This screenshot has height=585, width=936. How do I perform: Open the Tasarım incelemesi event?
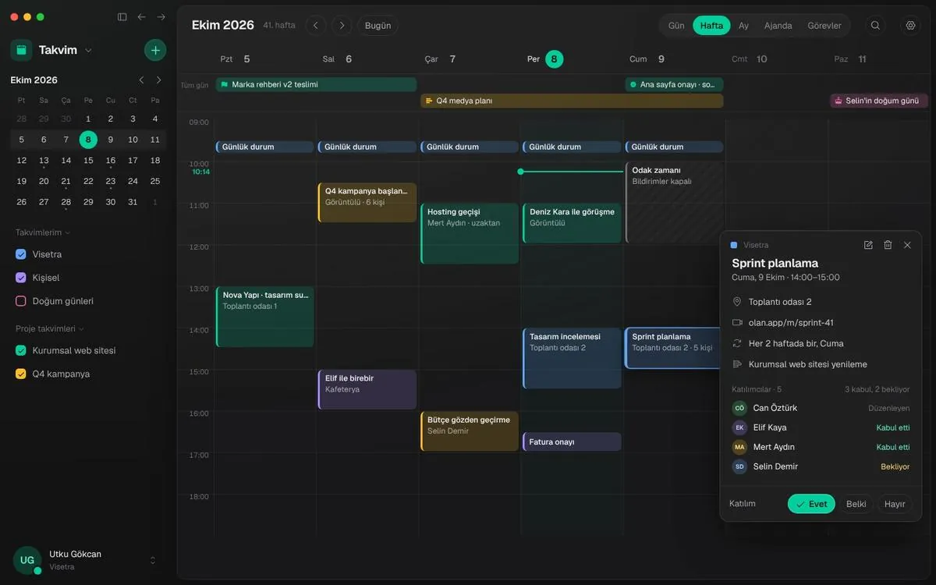572,358
